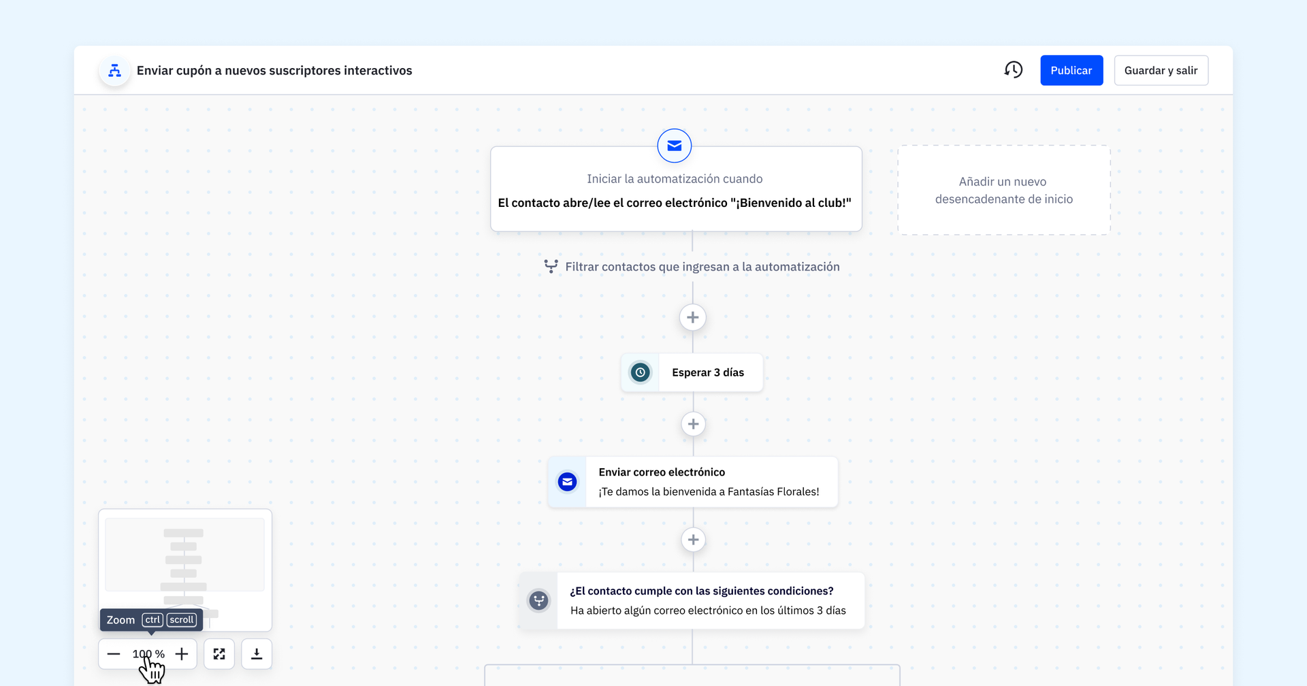Add step below Esperar 3 días
1307x686 pixels.
click(x=693, y=424)
